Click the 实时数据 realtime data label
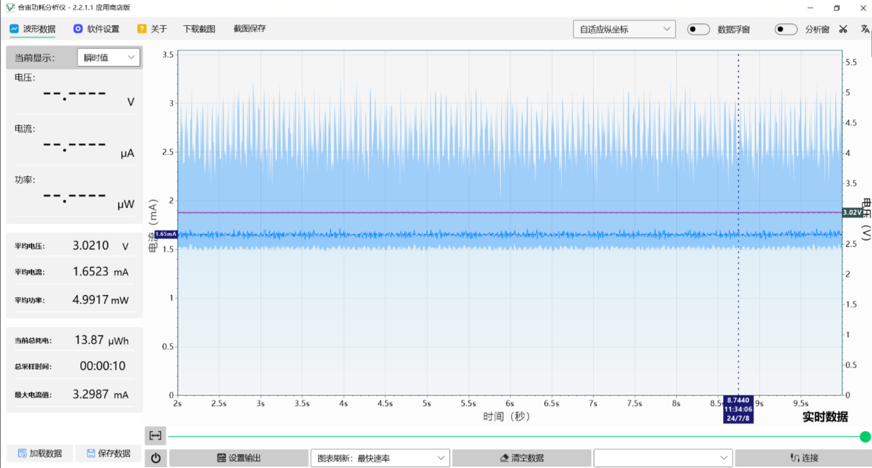 (x=825, y=417)
